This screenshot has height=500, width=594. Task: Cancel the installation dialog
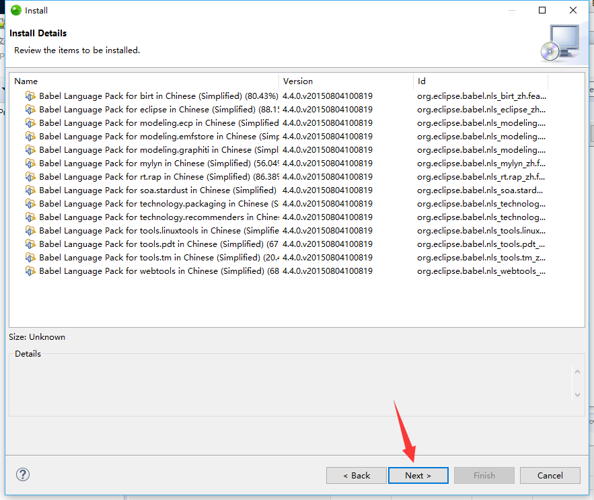(x=550, y=475)
